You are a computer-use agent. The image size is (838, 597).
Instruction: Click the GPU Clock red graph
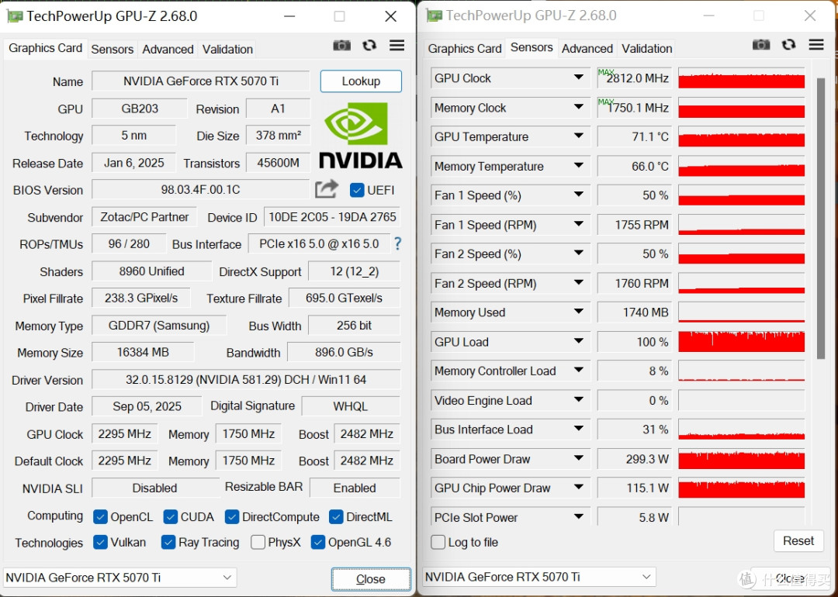(741, 78)
